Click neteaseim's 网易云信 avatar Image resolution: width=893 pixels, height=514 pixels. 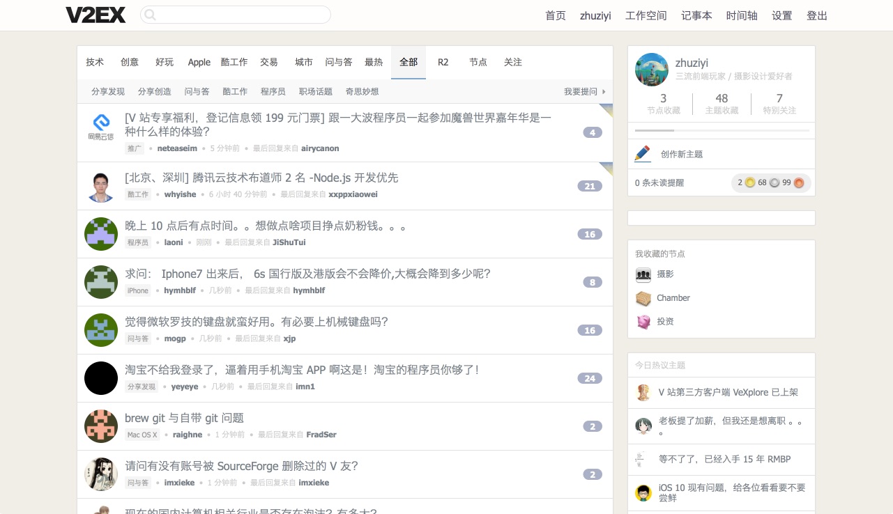tap(101, 128)
